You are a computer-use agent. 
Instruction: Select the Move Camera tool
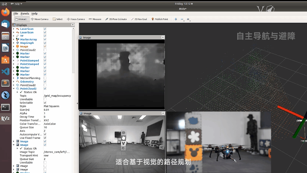40,19
